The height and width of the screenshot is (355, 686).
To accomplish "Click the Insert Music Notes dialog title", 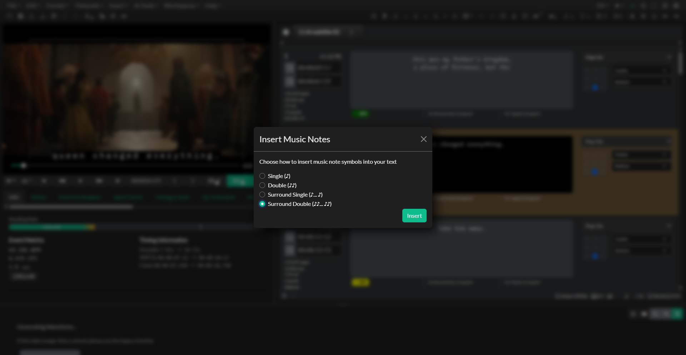I will (x=294, y=139).
